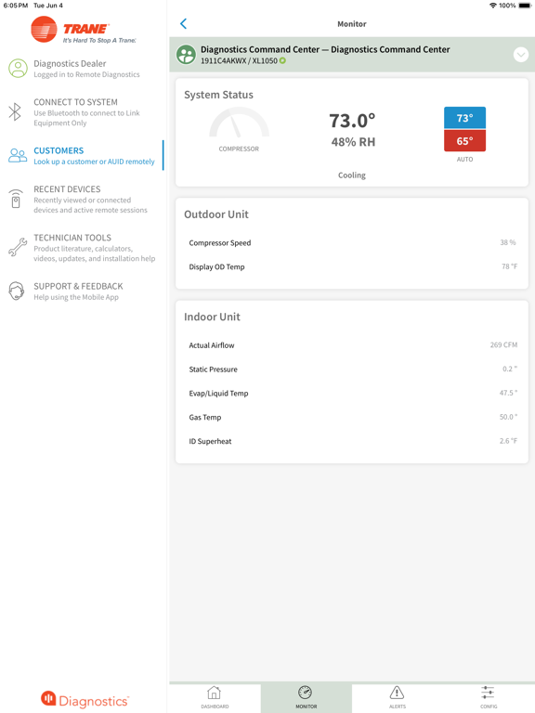Tap the blue 73° cooling setpoint

click(x=464, y=118)
